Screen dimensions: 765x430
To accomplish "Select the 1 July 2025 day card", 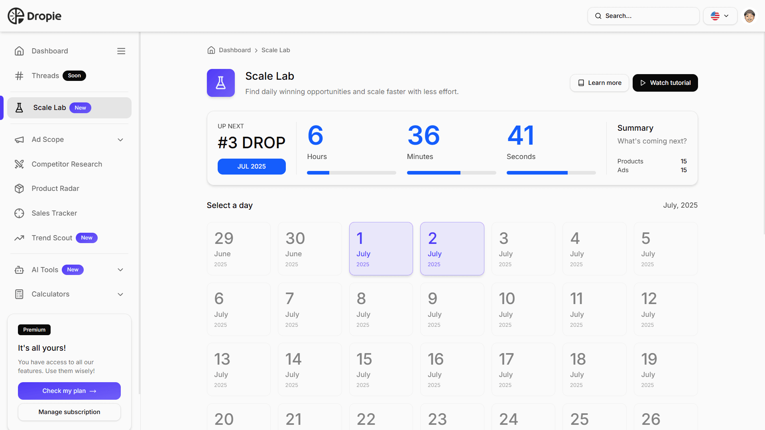I will click(x=381, y=249).
